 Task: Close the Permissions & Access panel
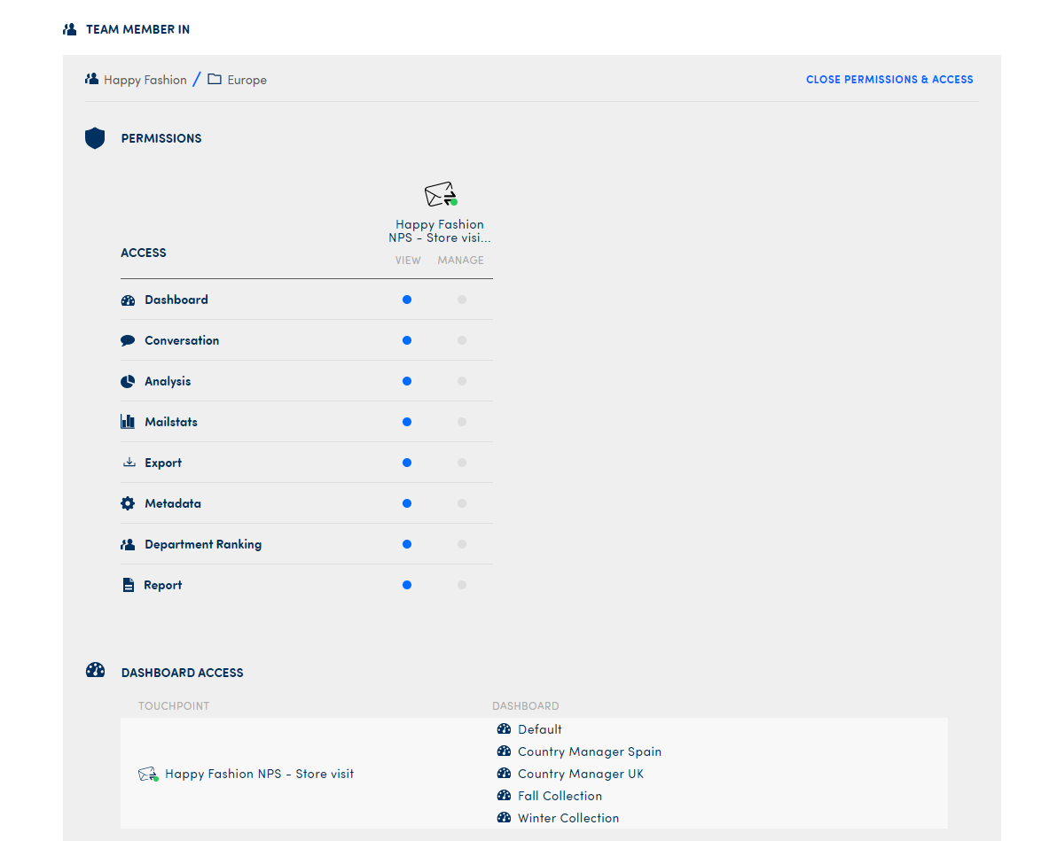[889, 80]
